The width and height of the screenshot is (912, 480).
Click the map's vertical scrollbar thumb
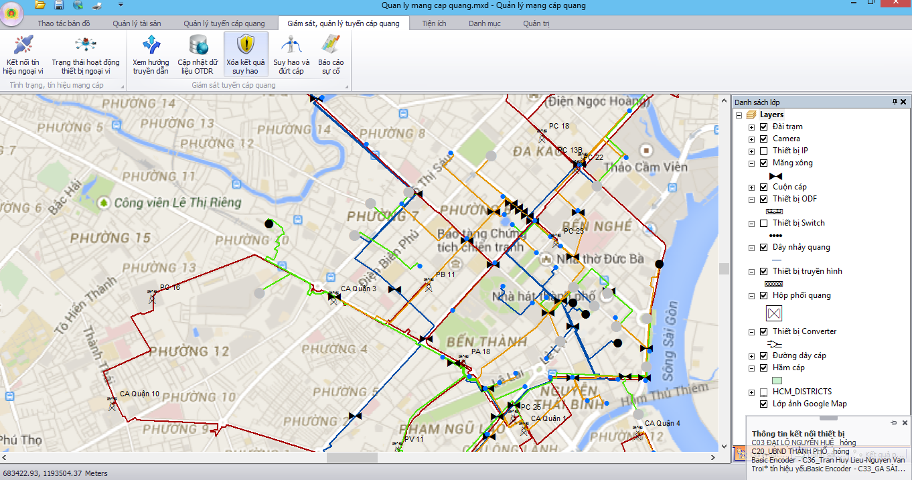724,268
